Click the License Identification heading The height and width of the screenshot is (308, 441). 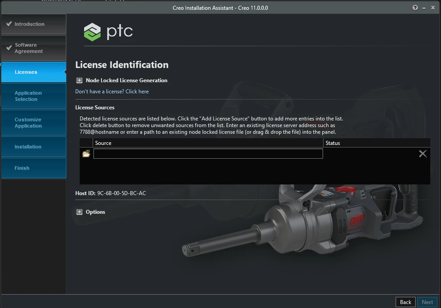click(x=122, y=65)
